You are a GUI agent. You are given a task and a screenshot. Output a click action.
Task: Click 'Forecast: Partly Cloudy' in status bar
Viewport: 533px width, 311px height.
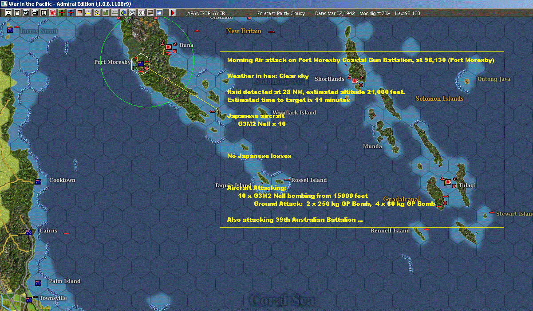pos(281,13)
